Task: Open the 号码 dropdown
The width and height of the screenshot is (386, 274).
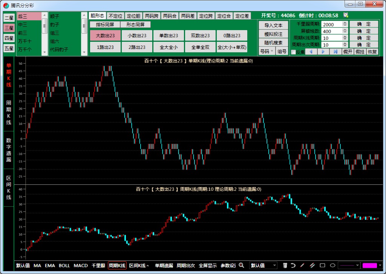Action: pyautogui.click(x=267, y=51)
